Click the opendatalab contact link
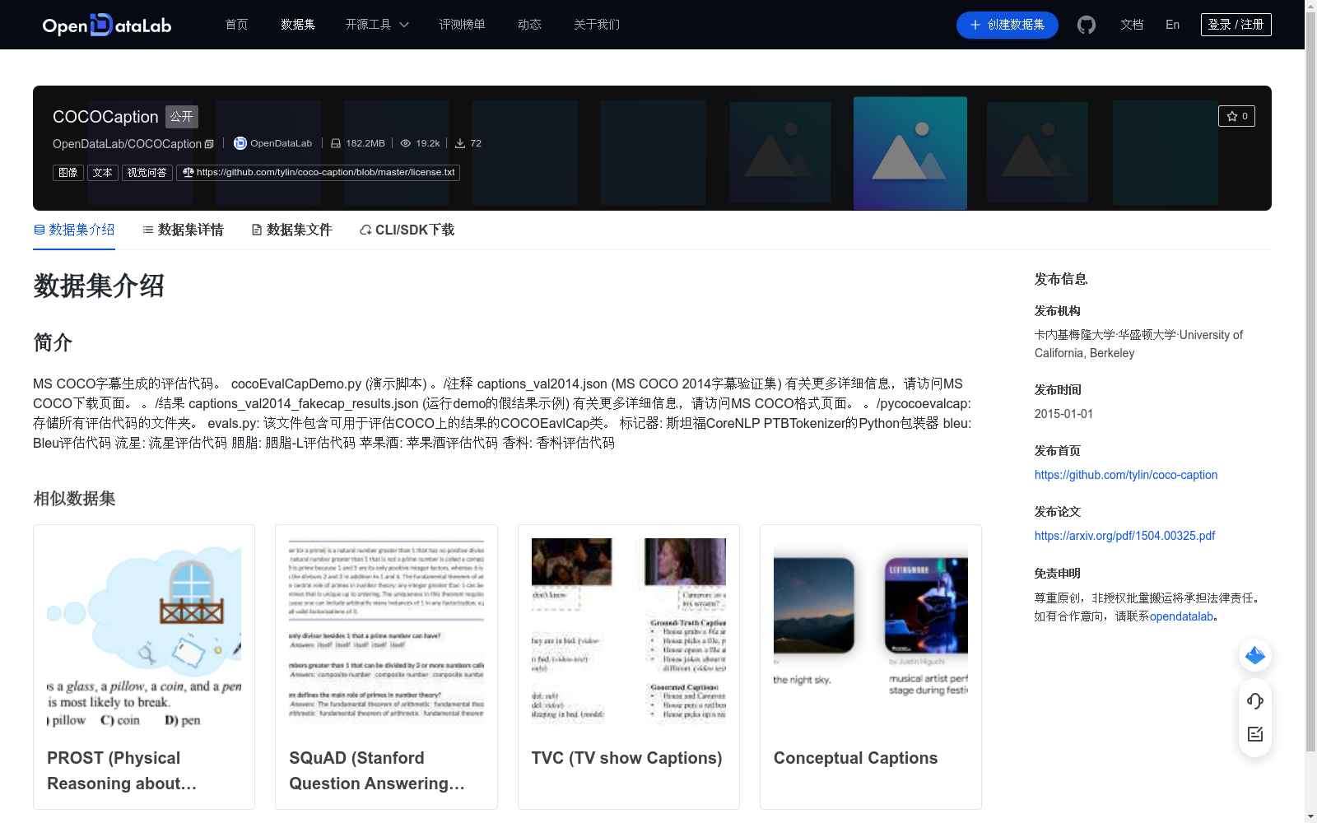 tap(1181, 616)
